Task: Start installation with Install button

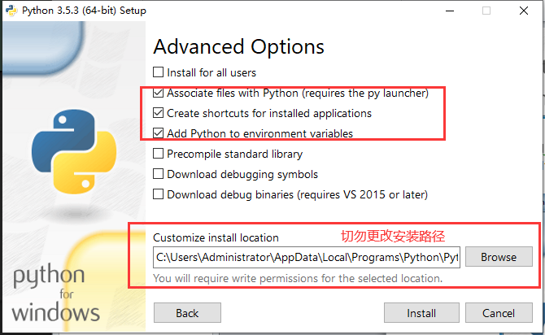Action: click(x=421, y=313)
